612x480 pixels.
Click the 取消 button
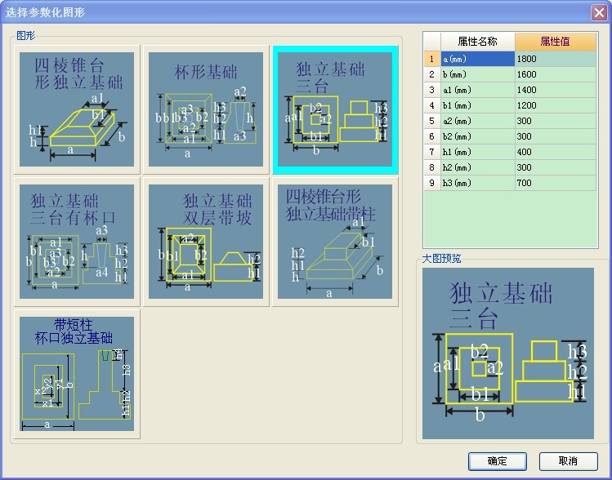[x=569, y=461]
